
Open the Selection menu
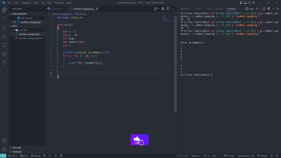click(26, 3)
